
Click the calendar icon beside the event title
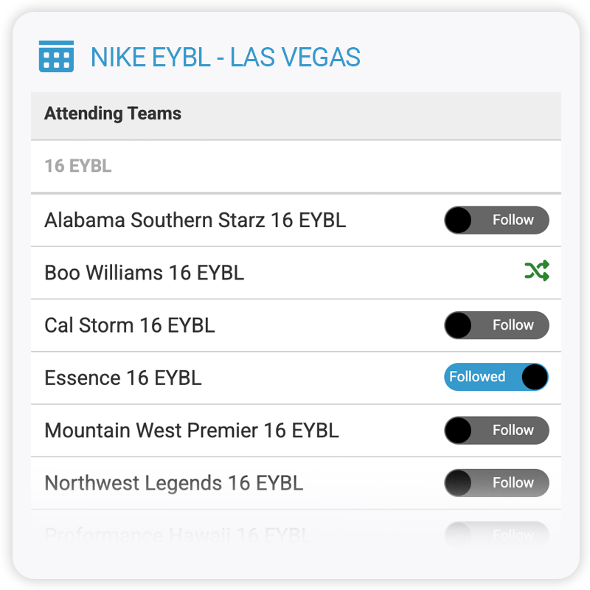[56, 56]
